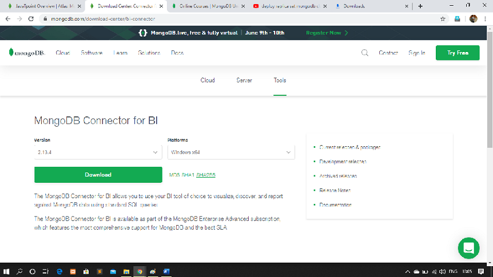Image resolution: width=493 pixels, height=277 pixels.
Task: Open the SHA1 checksum link
Action: point(188,175)
